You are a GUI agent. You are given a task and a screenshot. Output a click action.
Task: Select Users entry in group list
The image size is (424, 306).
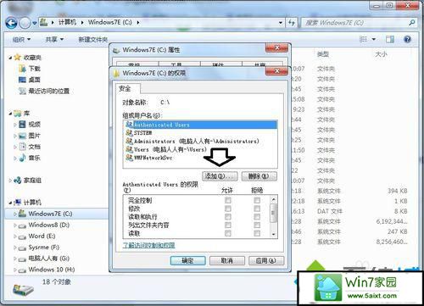(200, 149)
